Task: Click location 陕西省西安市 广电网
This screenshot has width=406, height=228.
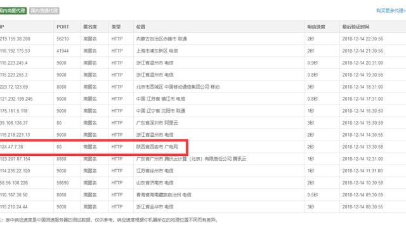Action: point(157,147)
